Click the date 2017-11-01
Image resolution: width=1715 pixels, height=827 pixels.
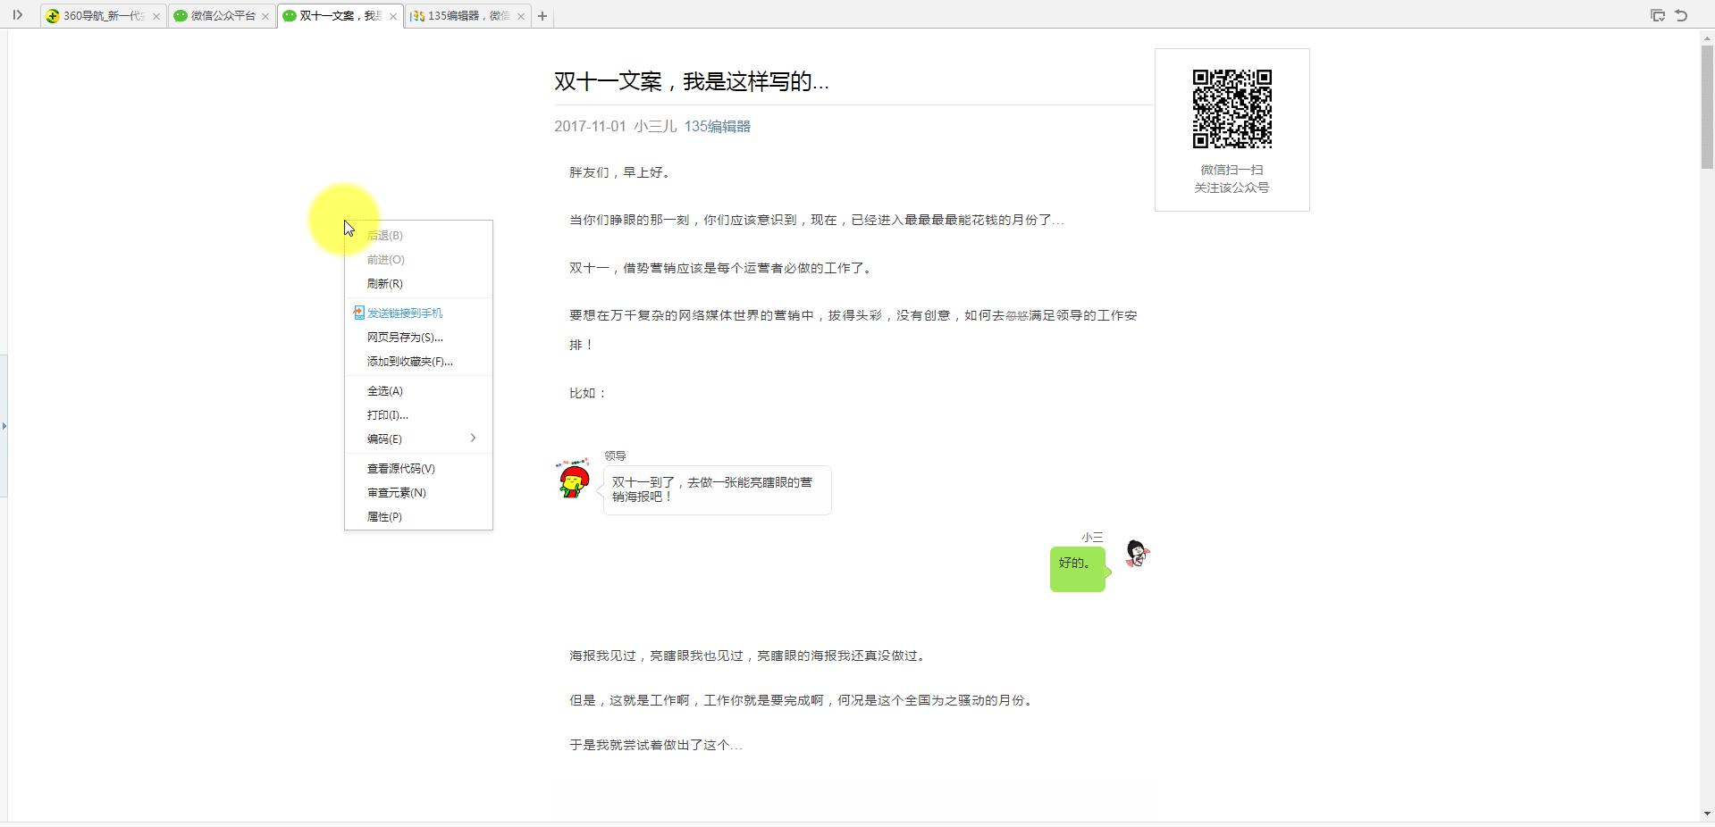pos(590,127)
